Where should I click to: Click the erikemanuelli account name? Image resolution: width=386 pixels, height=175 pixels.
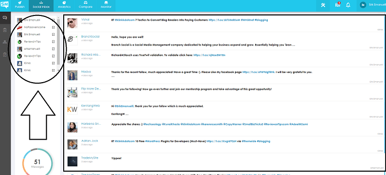point(32,49)
